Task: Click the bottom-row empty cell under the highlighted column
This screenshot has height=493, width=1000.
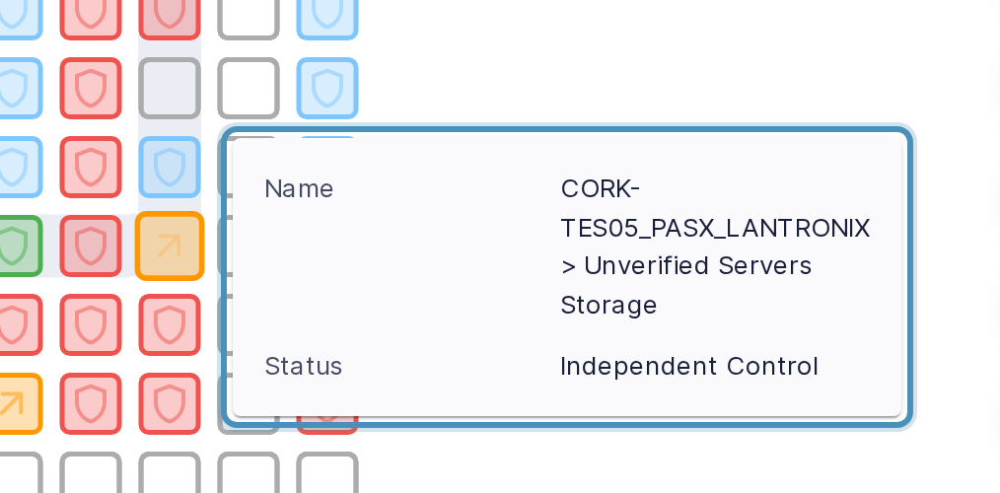Action: point(170,472)
